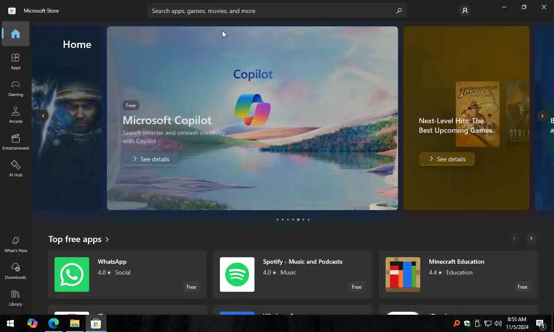
Task: Open Spotify - Music and Podcasts title
Action: point(303,262)
